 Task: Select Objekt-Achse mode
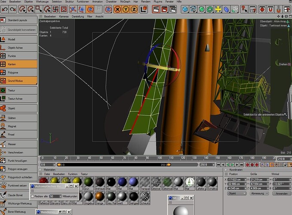(18, 48)
